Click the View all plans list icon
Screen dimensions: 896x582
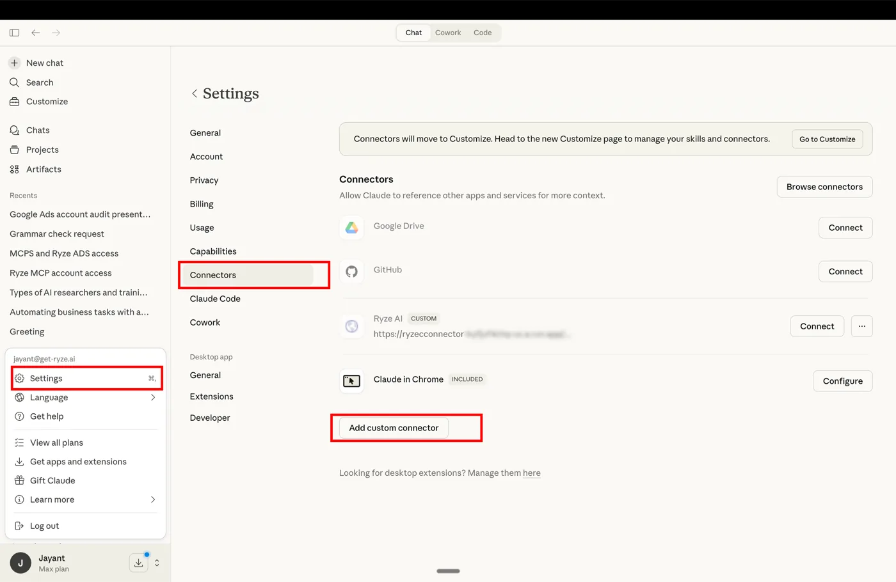tap(19, 443)
